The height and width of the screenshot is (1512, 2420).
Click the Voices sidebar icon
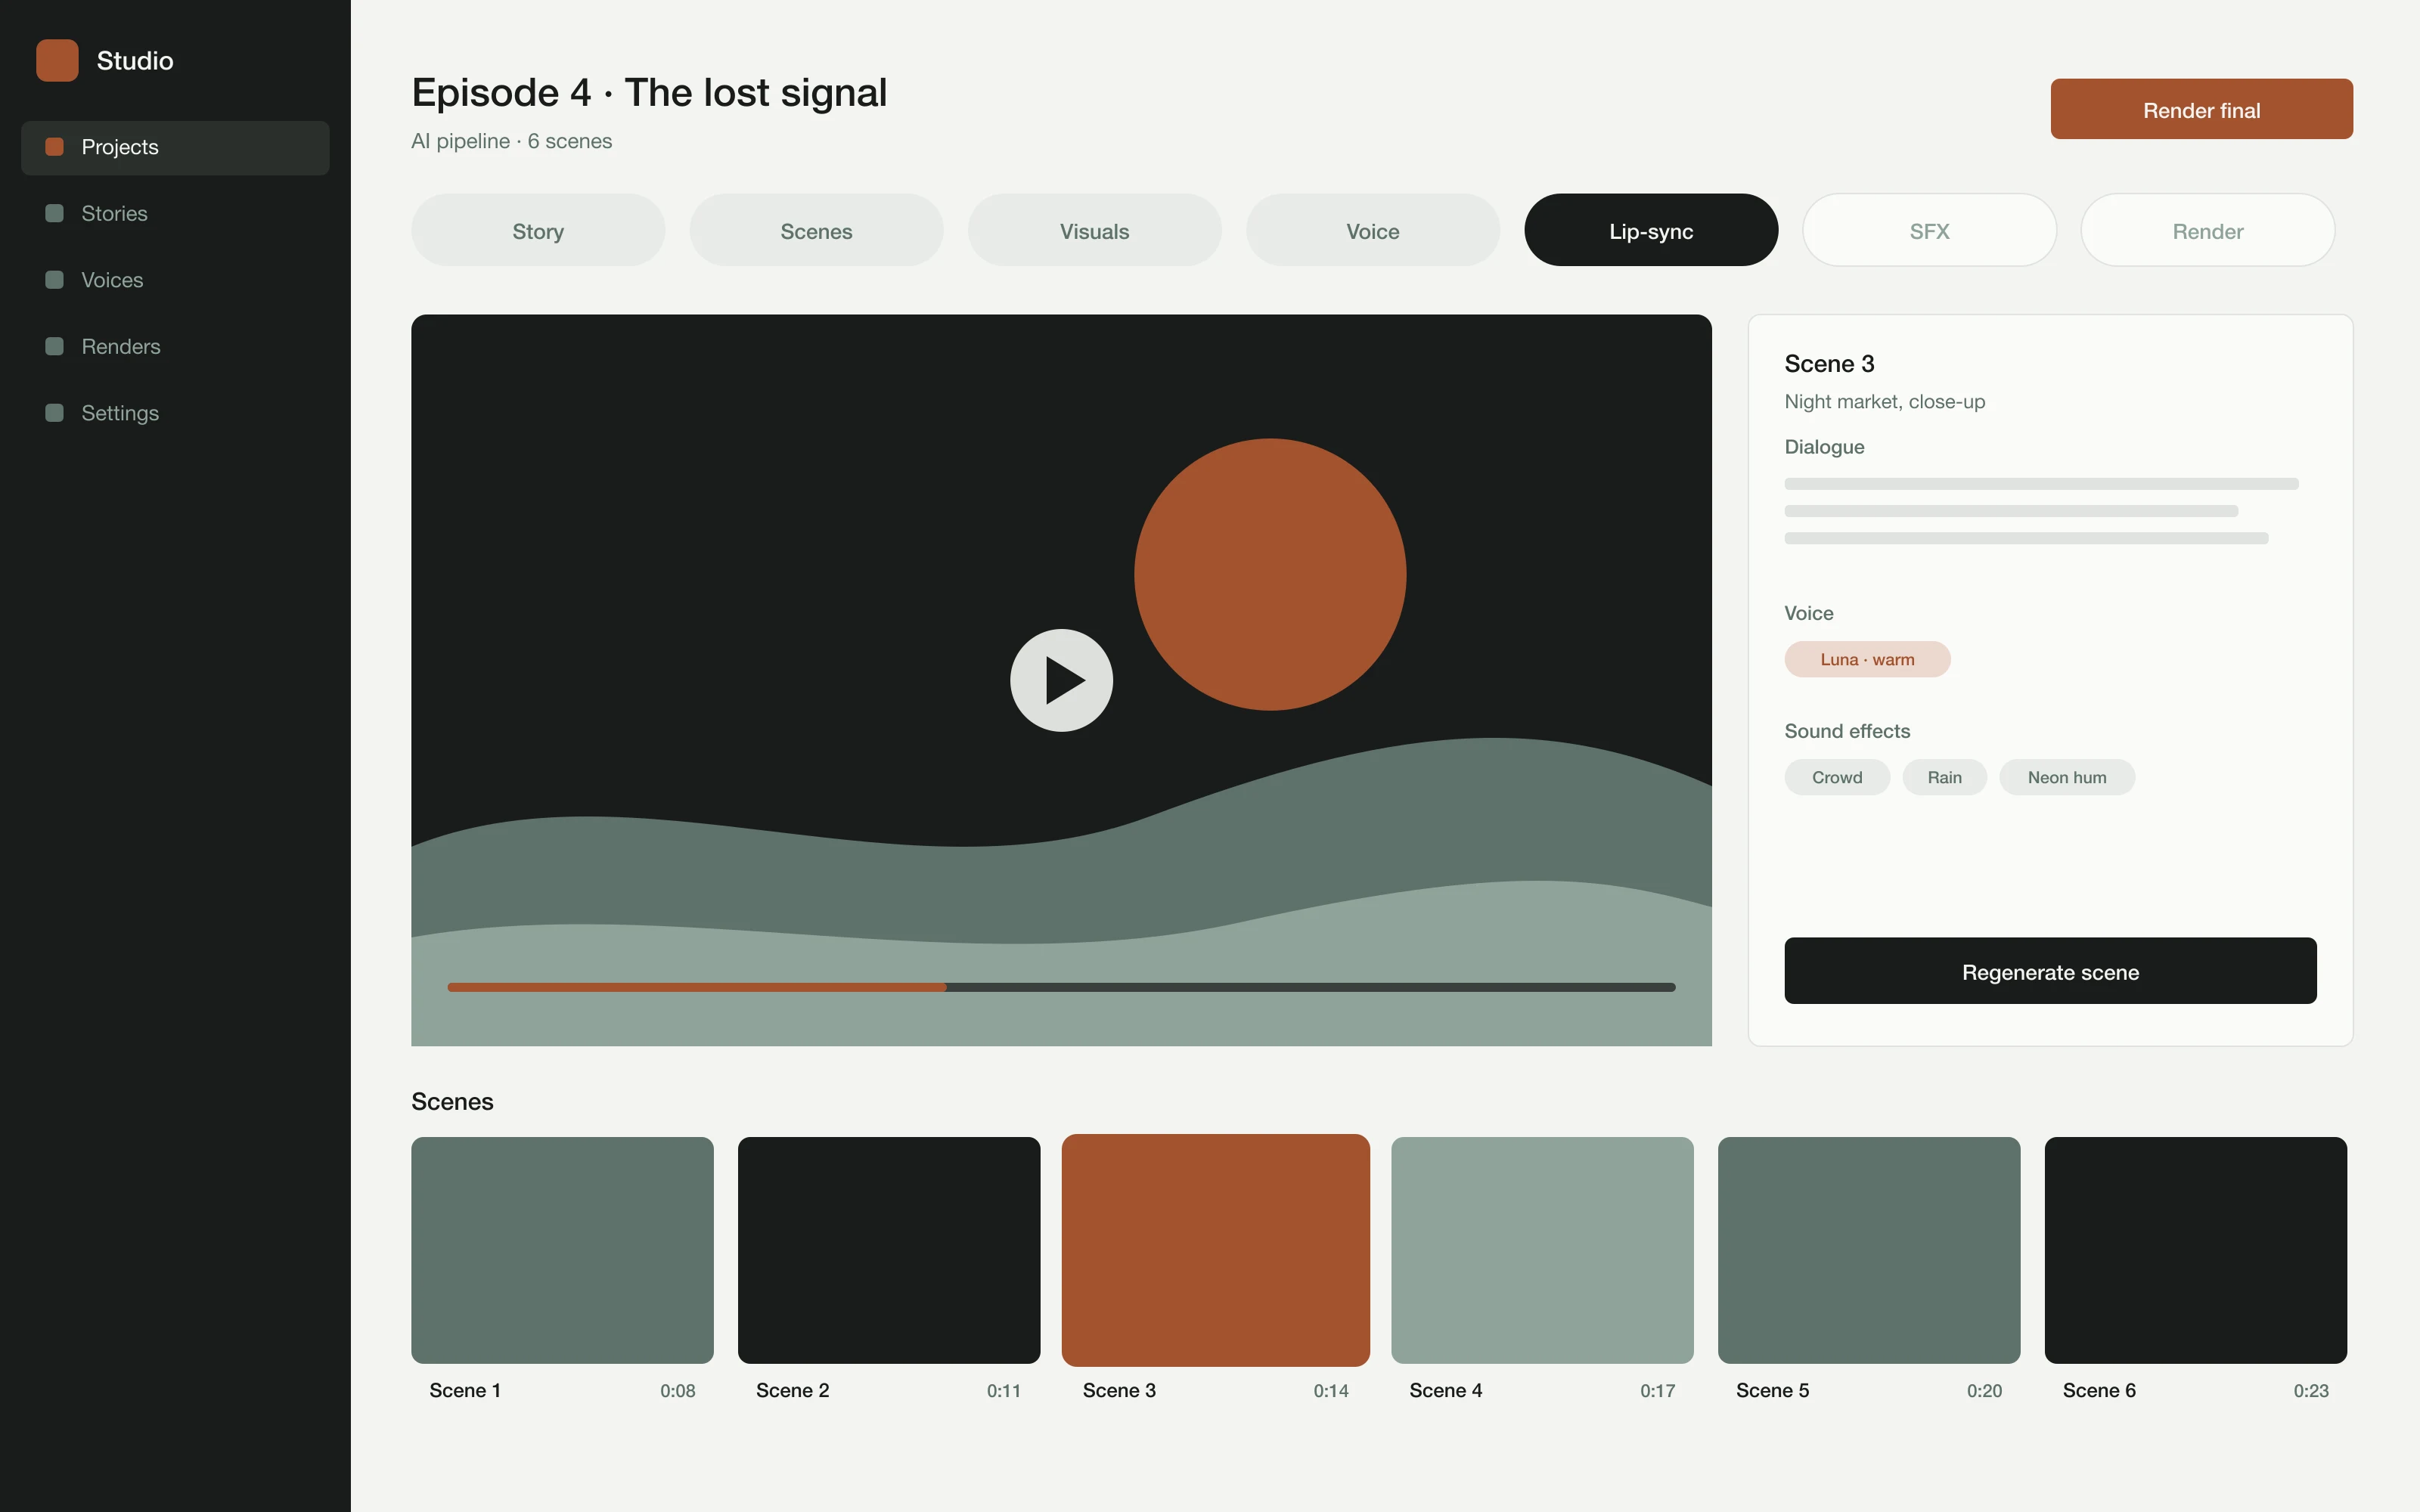point(55,280)
